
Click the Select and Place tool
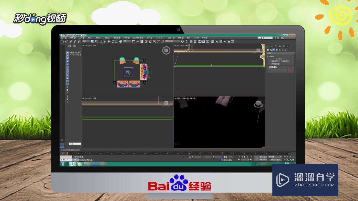(121, 41)
